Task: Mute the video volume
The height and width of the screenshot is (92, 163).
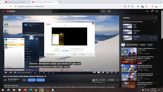Action: pos(15,72)
